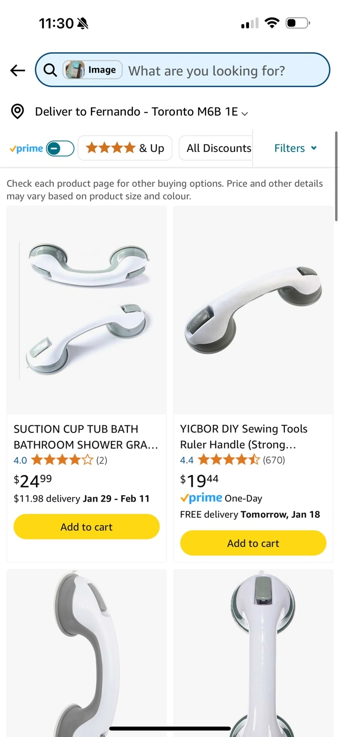
Task: Tap the back arrow icon
Action: coord(18,70)
